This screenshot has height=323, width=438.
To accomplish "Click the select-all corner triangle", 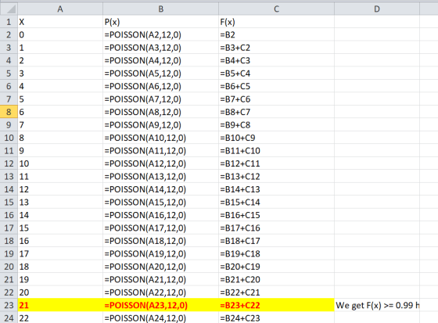I will (x=9, y=9).
